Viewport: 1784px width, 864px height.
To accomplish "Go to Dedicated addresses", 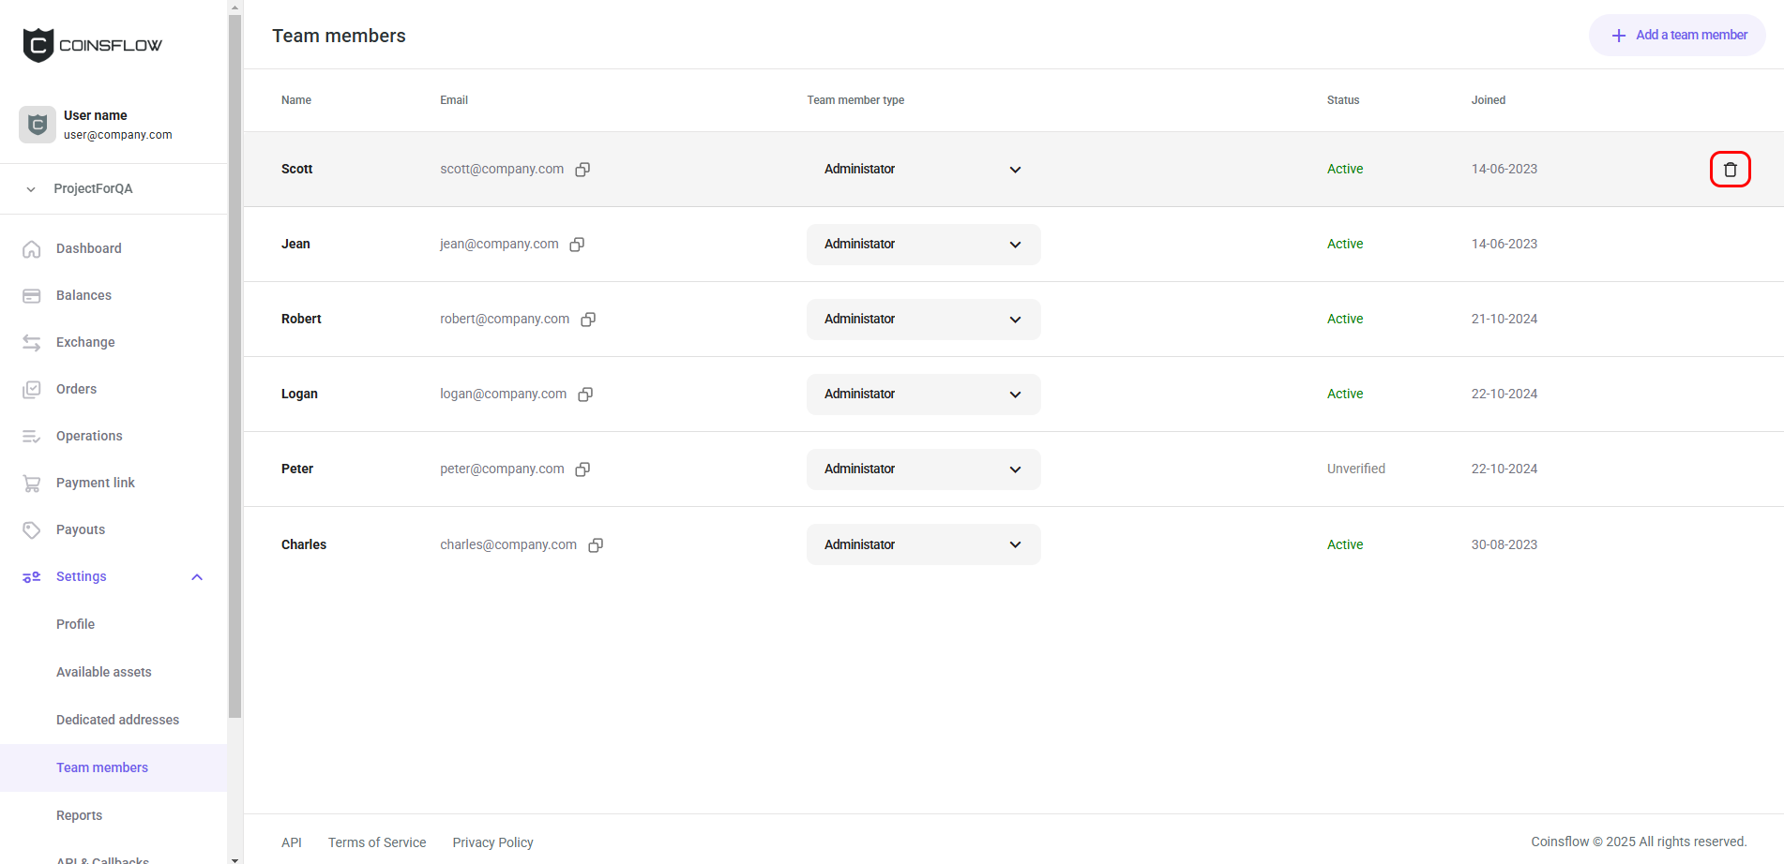I will 117,720.
